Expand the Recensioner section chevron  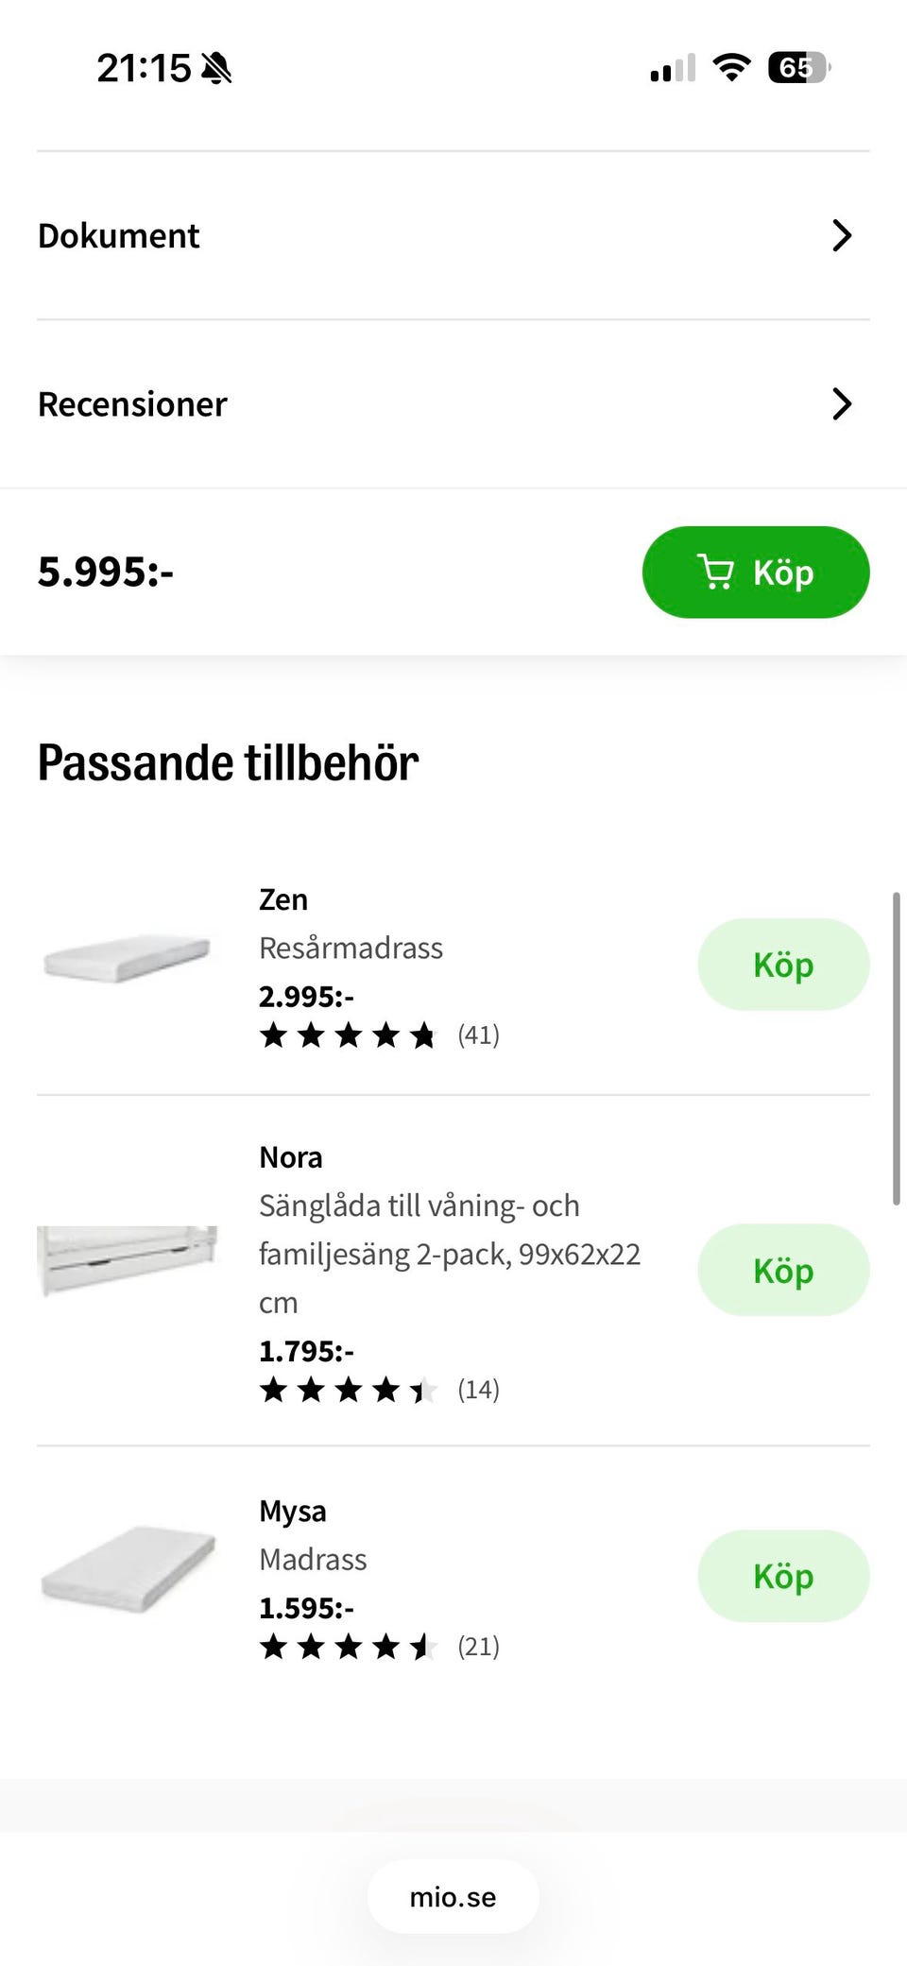(x=841, y=403)
